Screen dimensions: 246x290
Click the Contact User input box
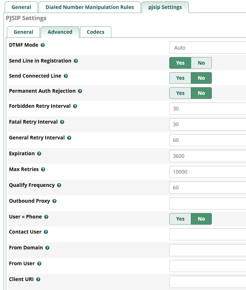[207, 234]
